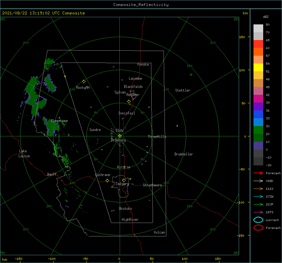The width and height of the screenshot is (282, 263).
Task: Click the bright green swatch between 30 and 20
Action: click(x=258, y=130)
